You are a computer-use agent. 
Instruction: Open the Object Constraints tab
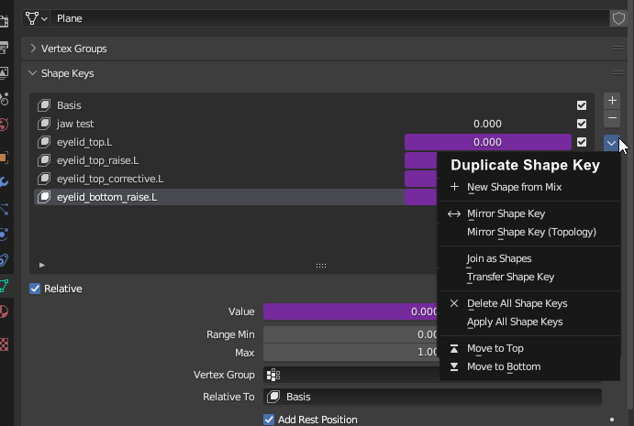(4, 260)
